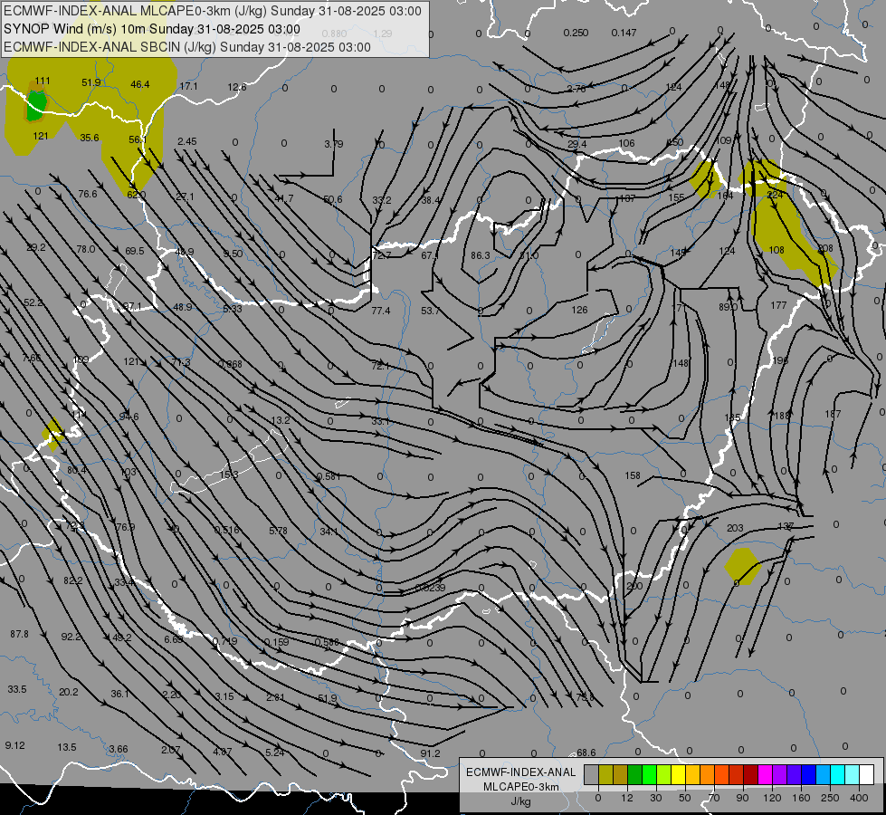Click the green MLCAPE patch near value 111

[x=35, y=105]
